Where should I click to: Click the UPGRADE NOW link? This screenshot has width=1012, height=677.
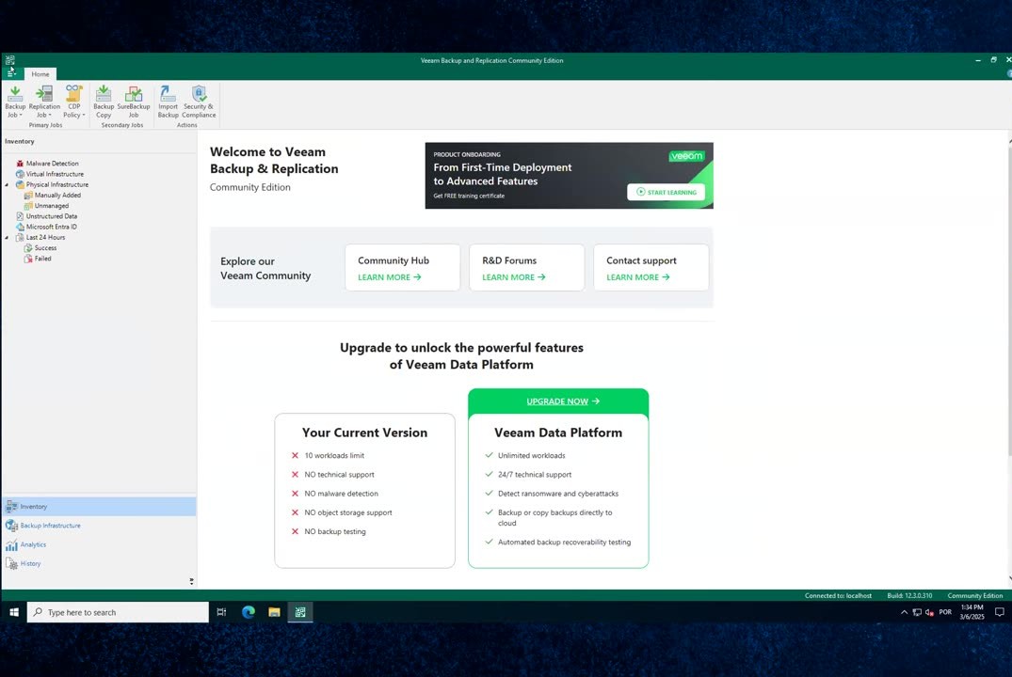(x=563, y=401)
